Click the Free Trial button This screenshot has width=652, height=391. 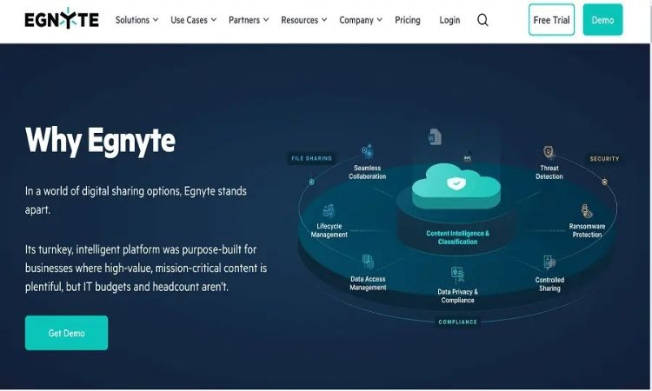tap(551, 19)
